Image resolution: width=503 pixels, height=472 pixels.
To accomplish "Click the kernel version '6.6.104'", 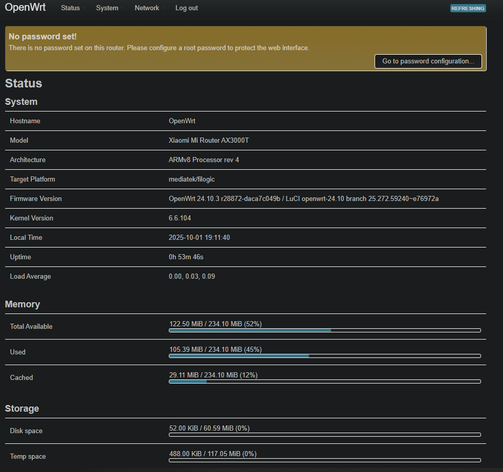I will [180, 218].
